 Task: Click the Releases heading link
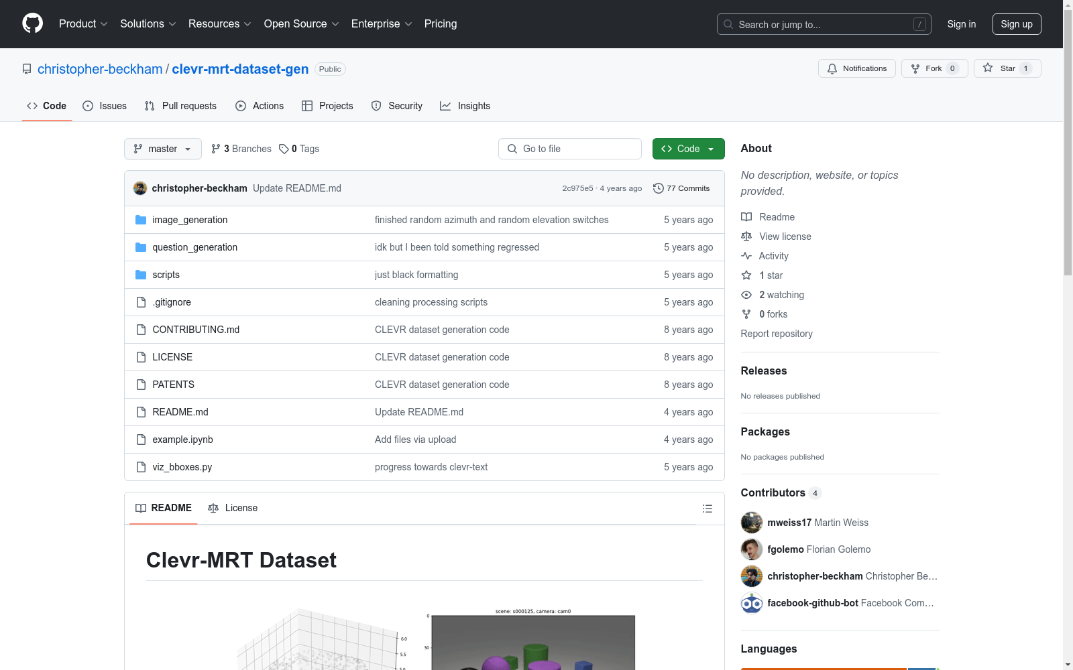pos(764,371)
